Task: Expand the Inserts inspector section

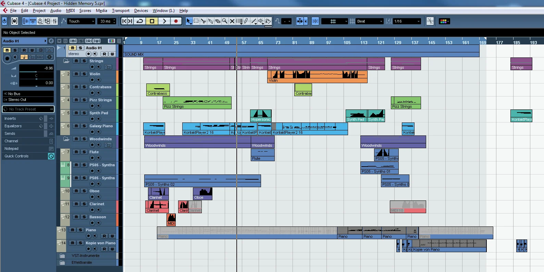Action: tap(28, 118)
